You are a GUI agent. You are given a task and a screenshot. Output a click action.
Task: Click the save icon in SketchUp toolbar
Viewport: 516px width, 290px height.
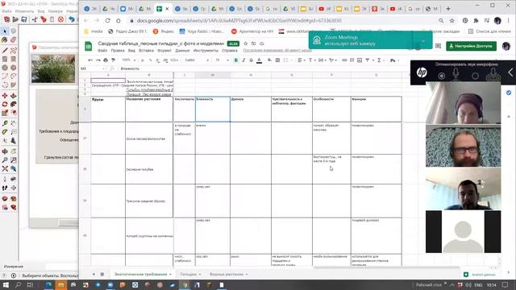24,19
